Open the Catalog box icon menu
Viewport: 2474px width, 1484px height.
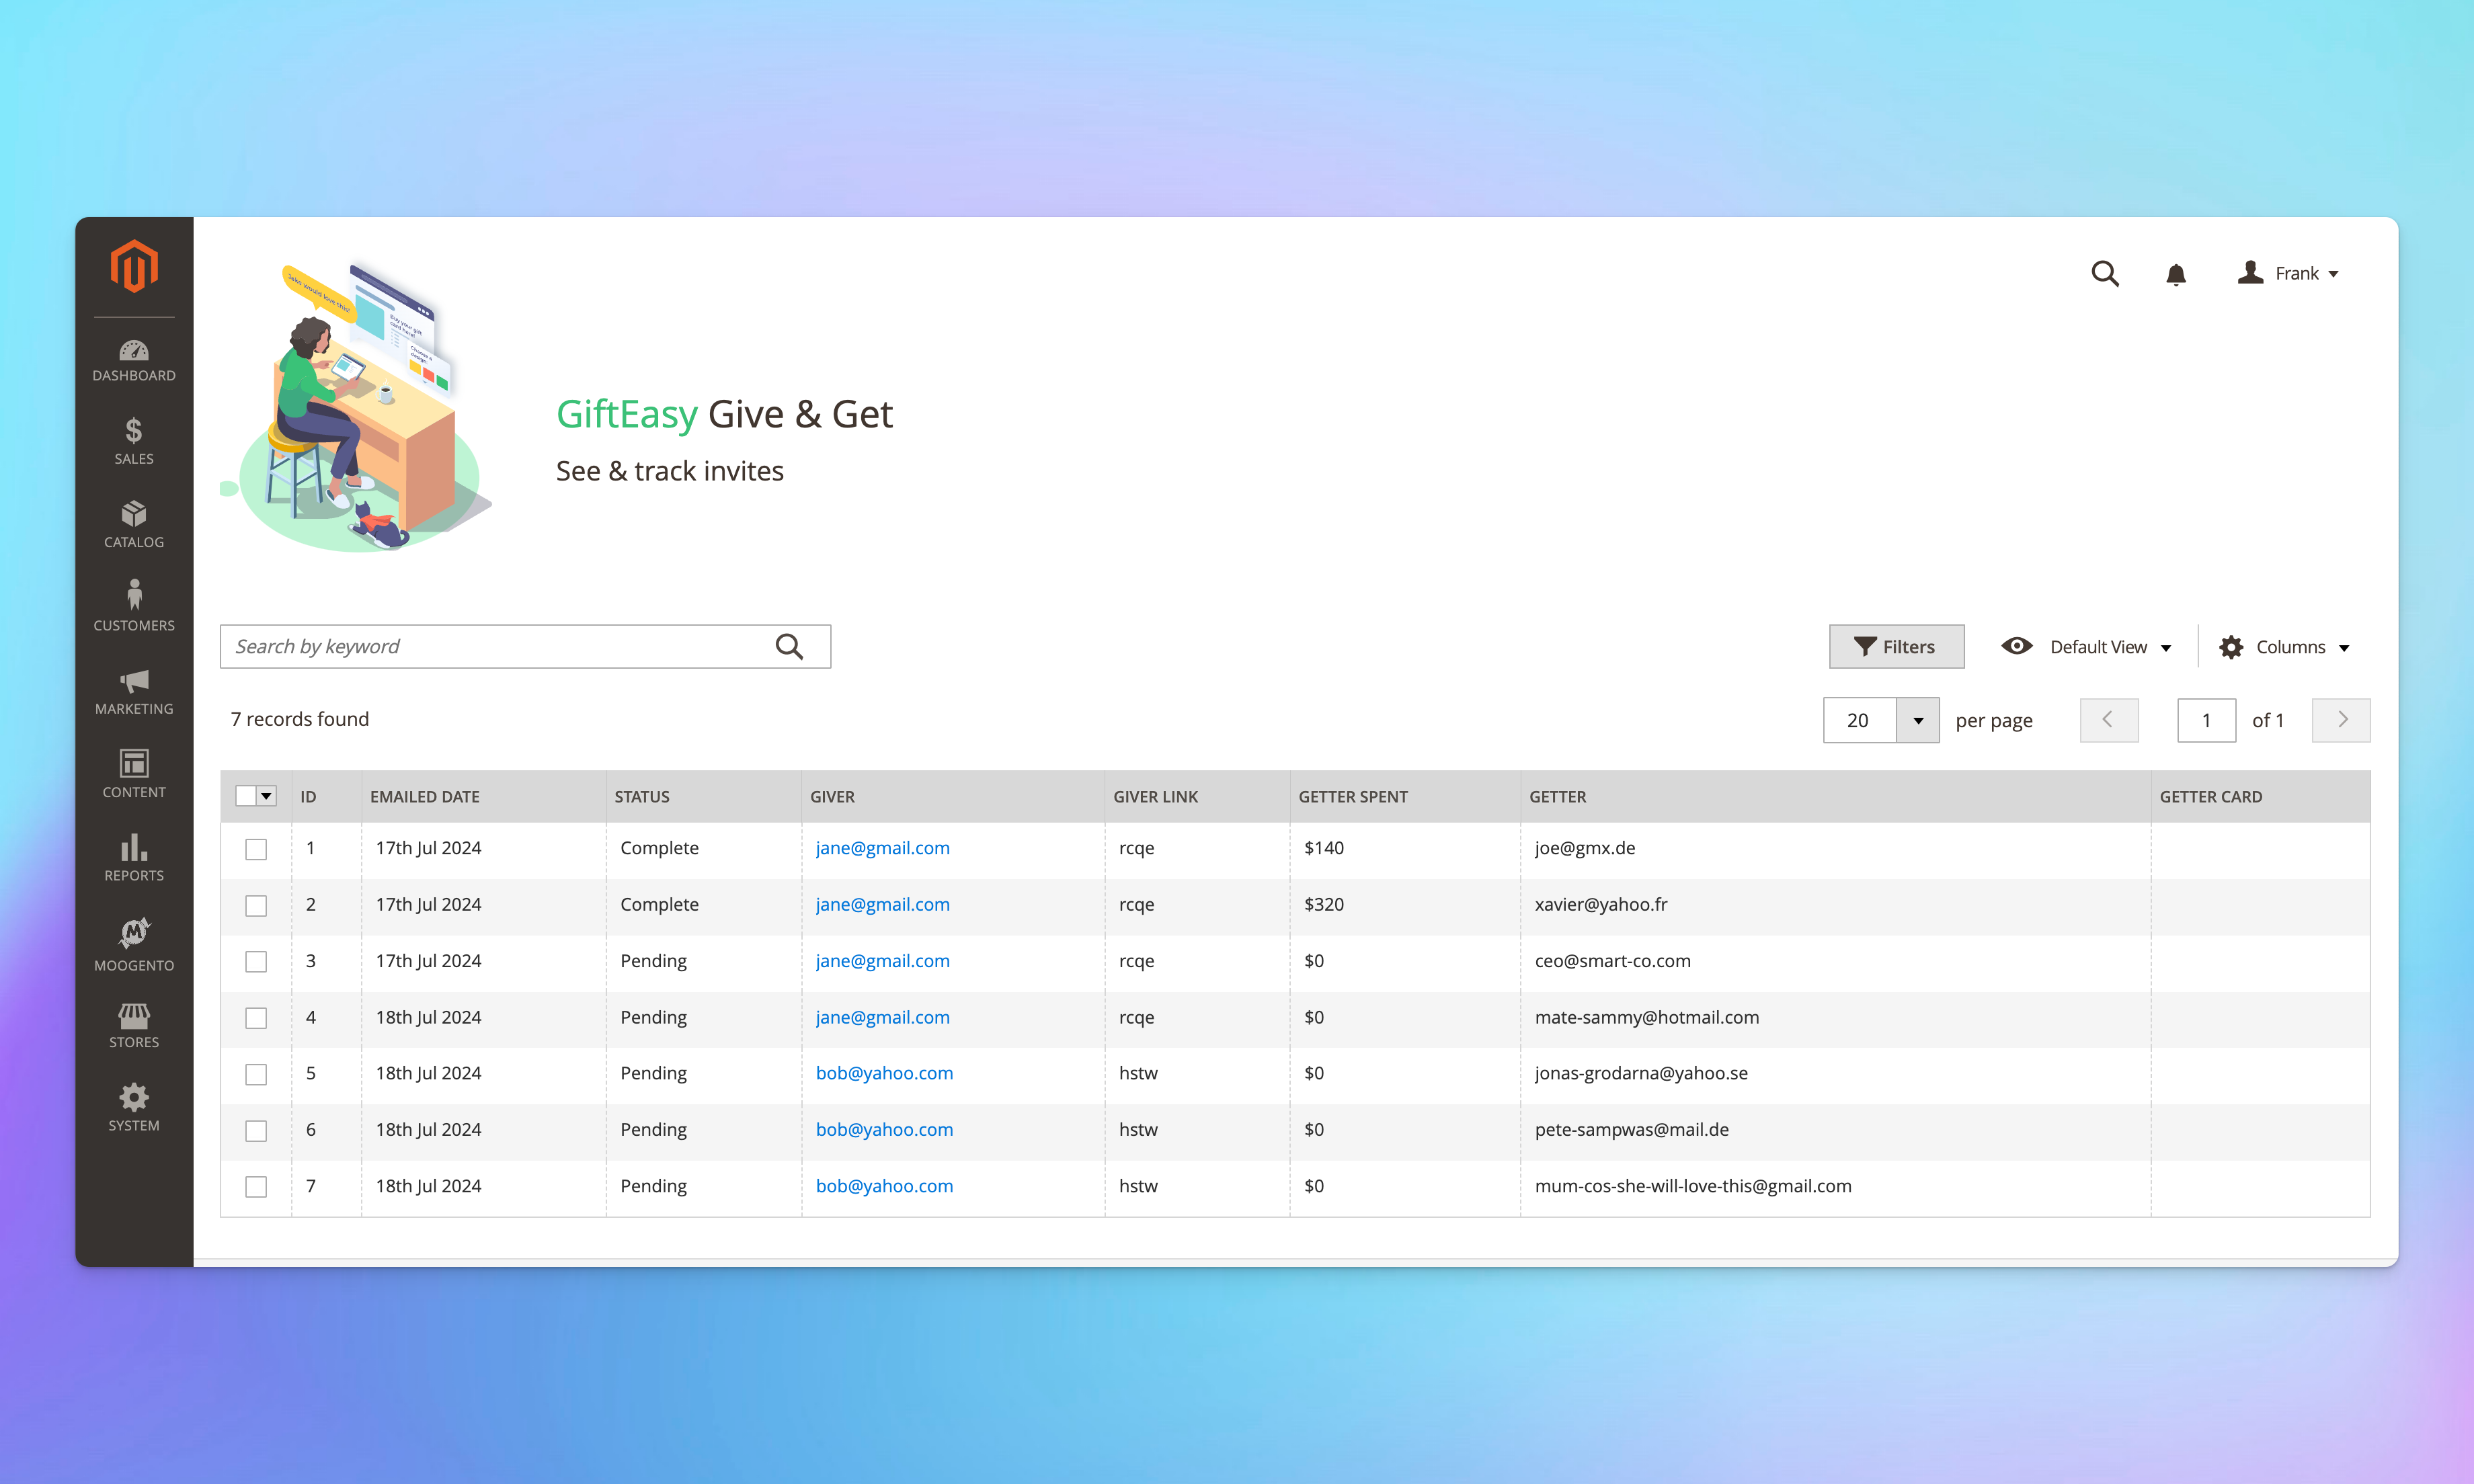pyautogui.click(x=134, y=524)
